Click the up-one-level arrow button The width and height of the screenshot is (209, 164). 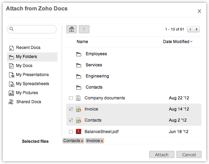84,29
